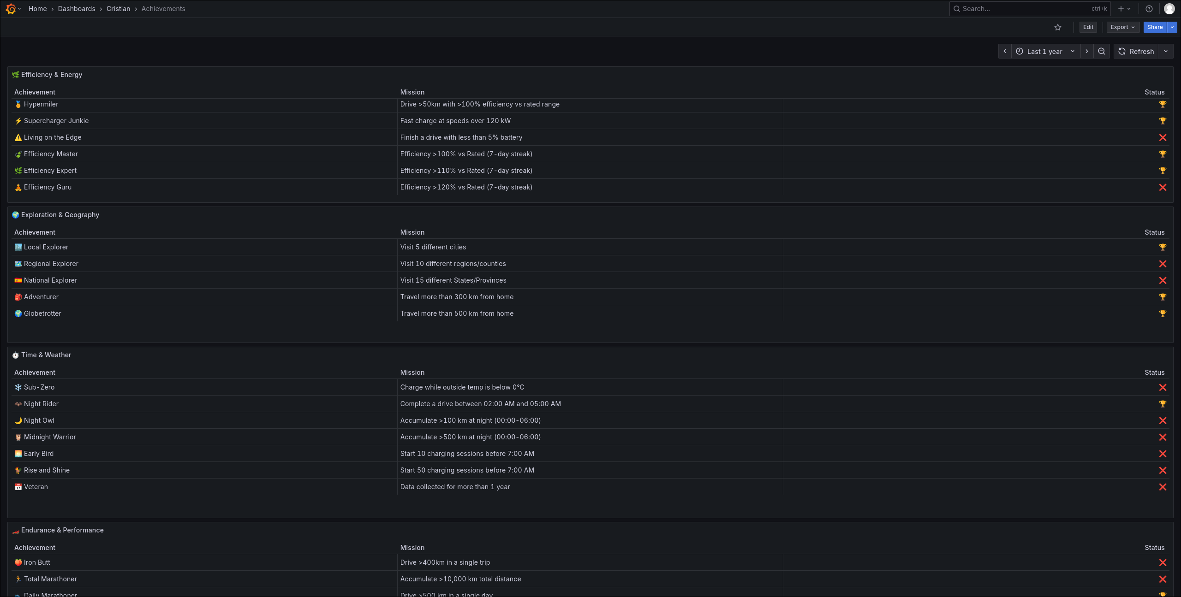The height and width of the screenshot is (597, 1181).
Task: Navigate to Cristian folder breadcrumb
Action: click(118, 9)
